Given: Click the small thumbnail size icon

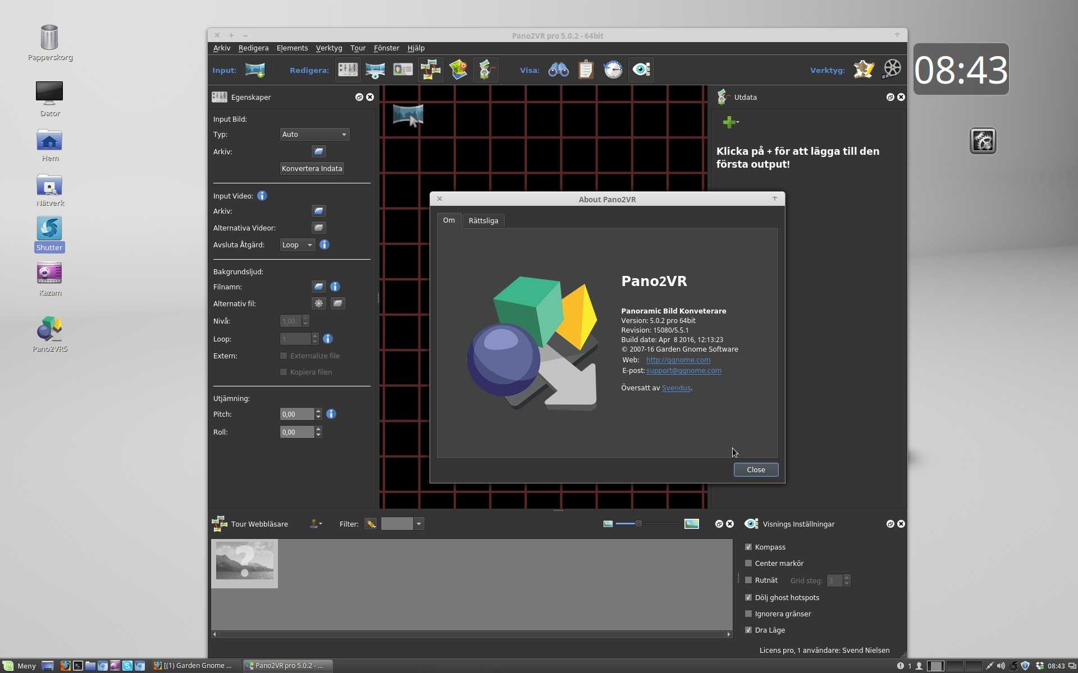Looking at the screenshot, I should [607, 524].
